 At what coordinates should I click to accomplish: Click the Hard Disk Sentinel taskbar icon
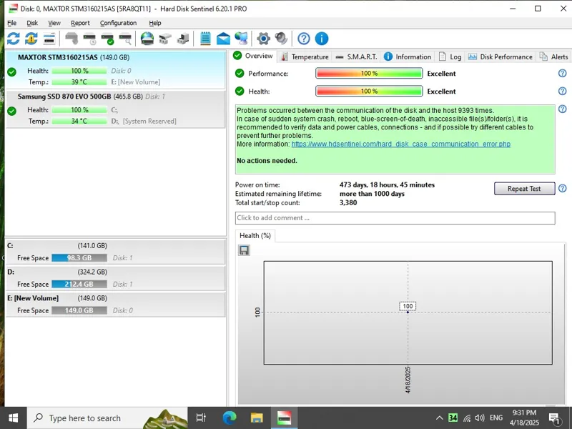(284, 418)
